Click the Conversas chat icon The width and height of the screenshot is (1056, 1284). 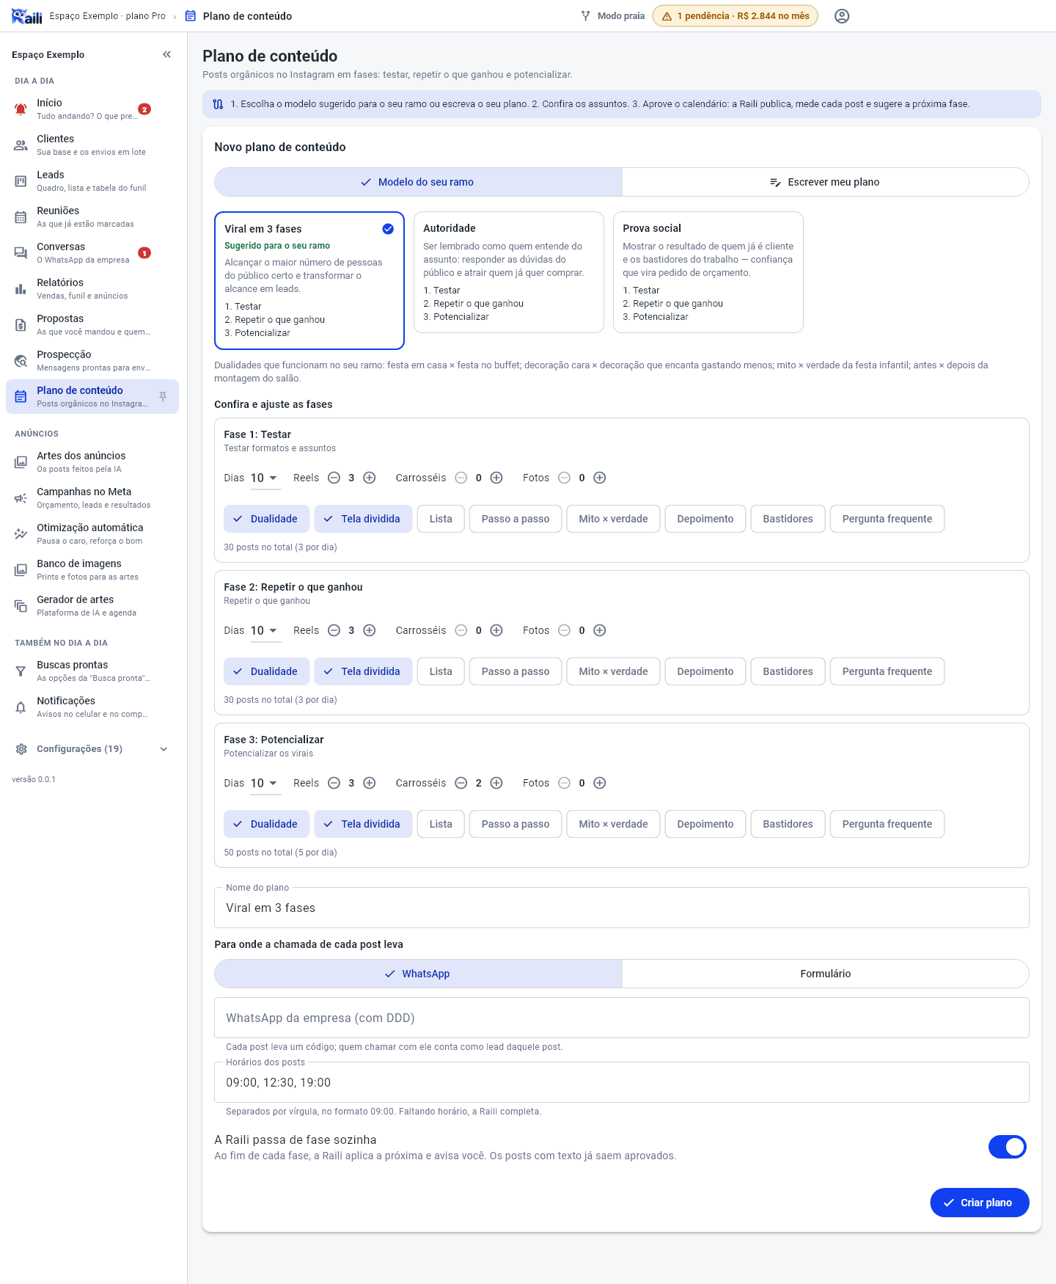click(21, 253)
